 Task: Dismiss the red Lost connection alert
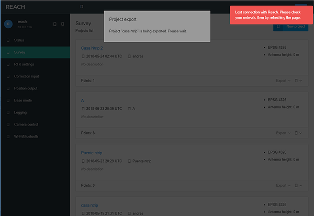click(x=271, y=15)
